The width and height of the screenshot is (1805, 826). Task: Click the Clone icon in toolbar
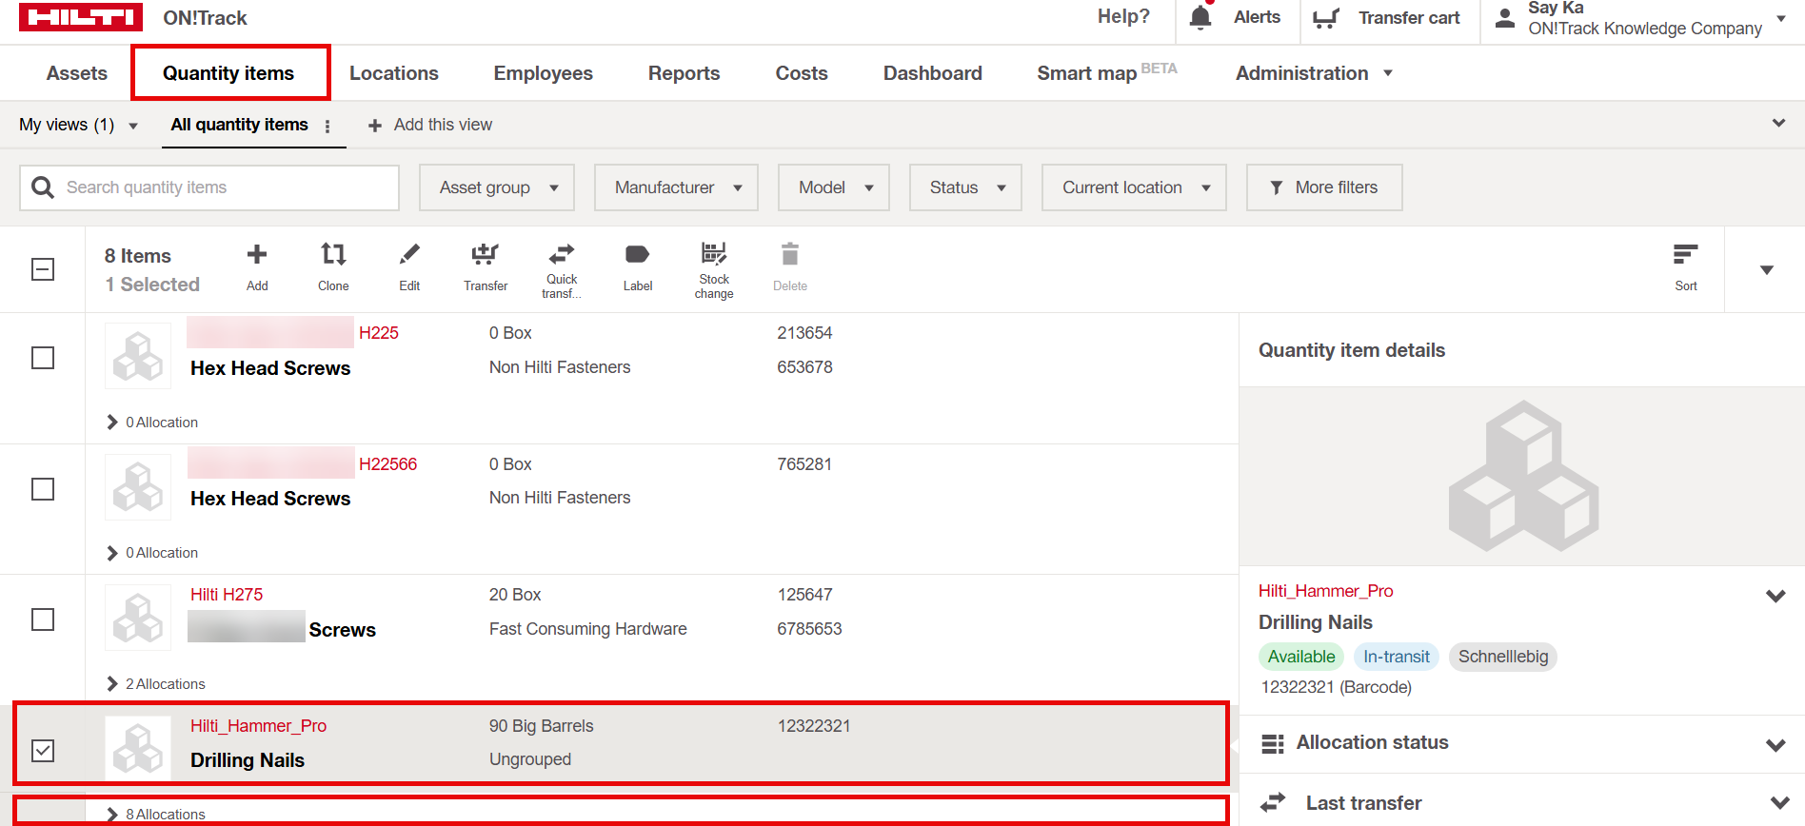point(333,255)
